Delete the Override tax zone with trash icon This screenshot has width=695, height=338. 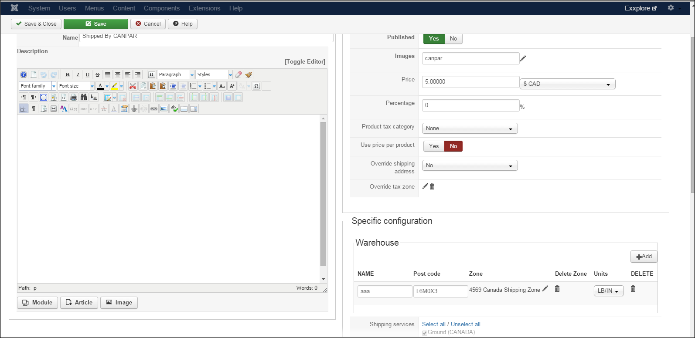[x=432, y=186]
